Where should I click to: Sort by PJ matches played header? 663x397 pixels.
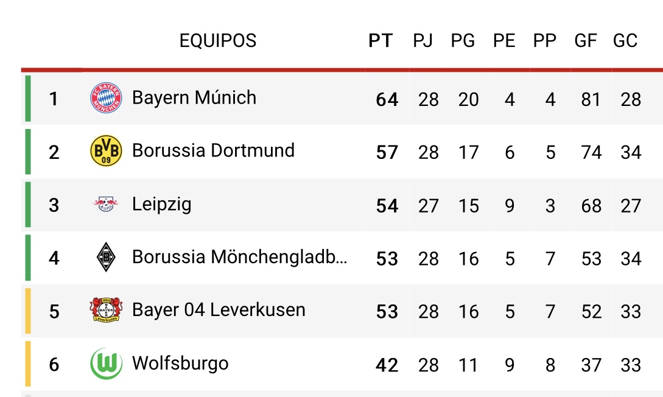423,41
